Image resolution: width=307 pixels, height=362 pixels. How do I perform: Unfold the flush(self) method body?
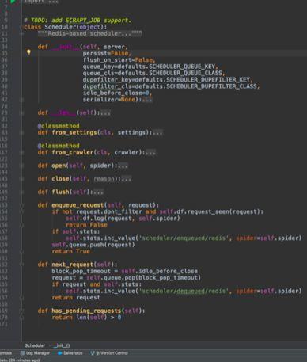[99, 192]
